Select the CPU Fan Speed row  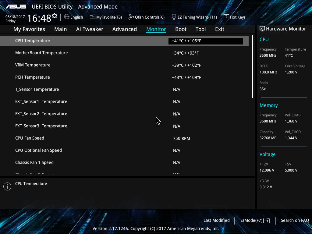124,138
